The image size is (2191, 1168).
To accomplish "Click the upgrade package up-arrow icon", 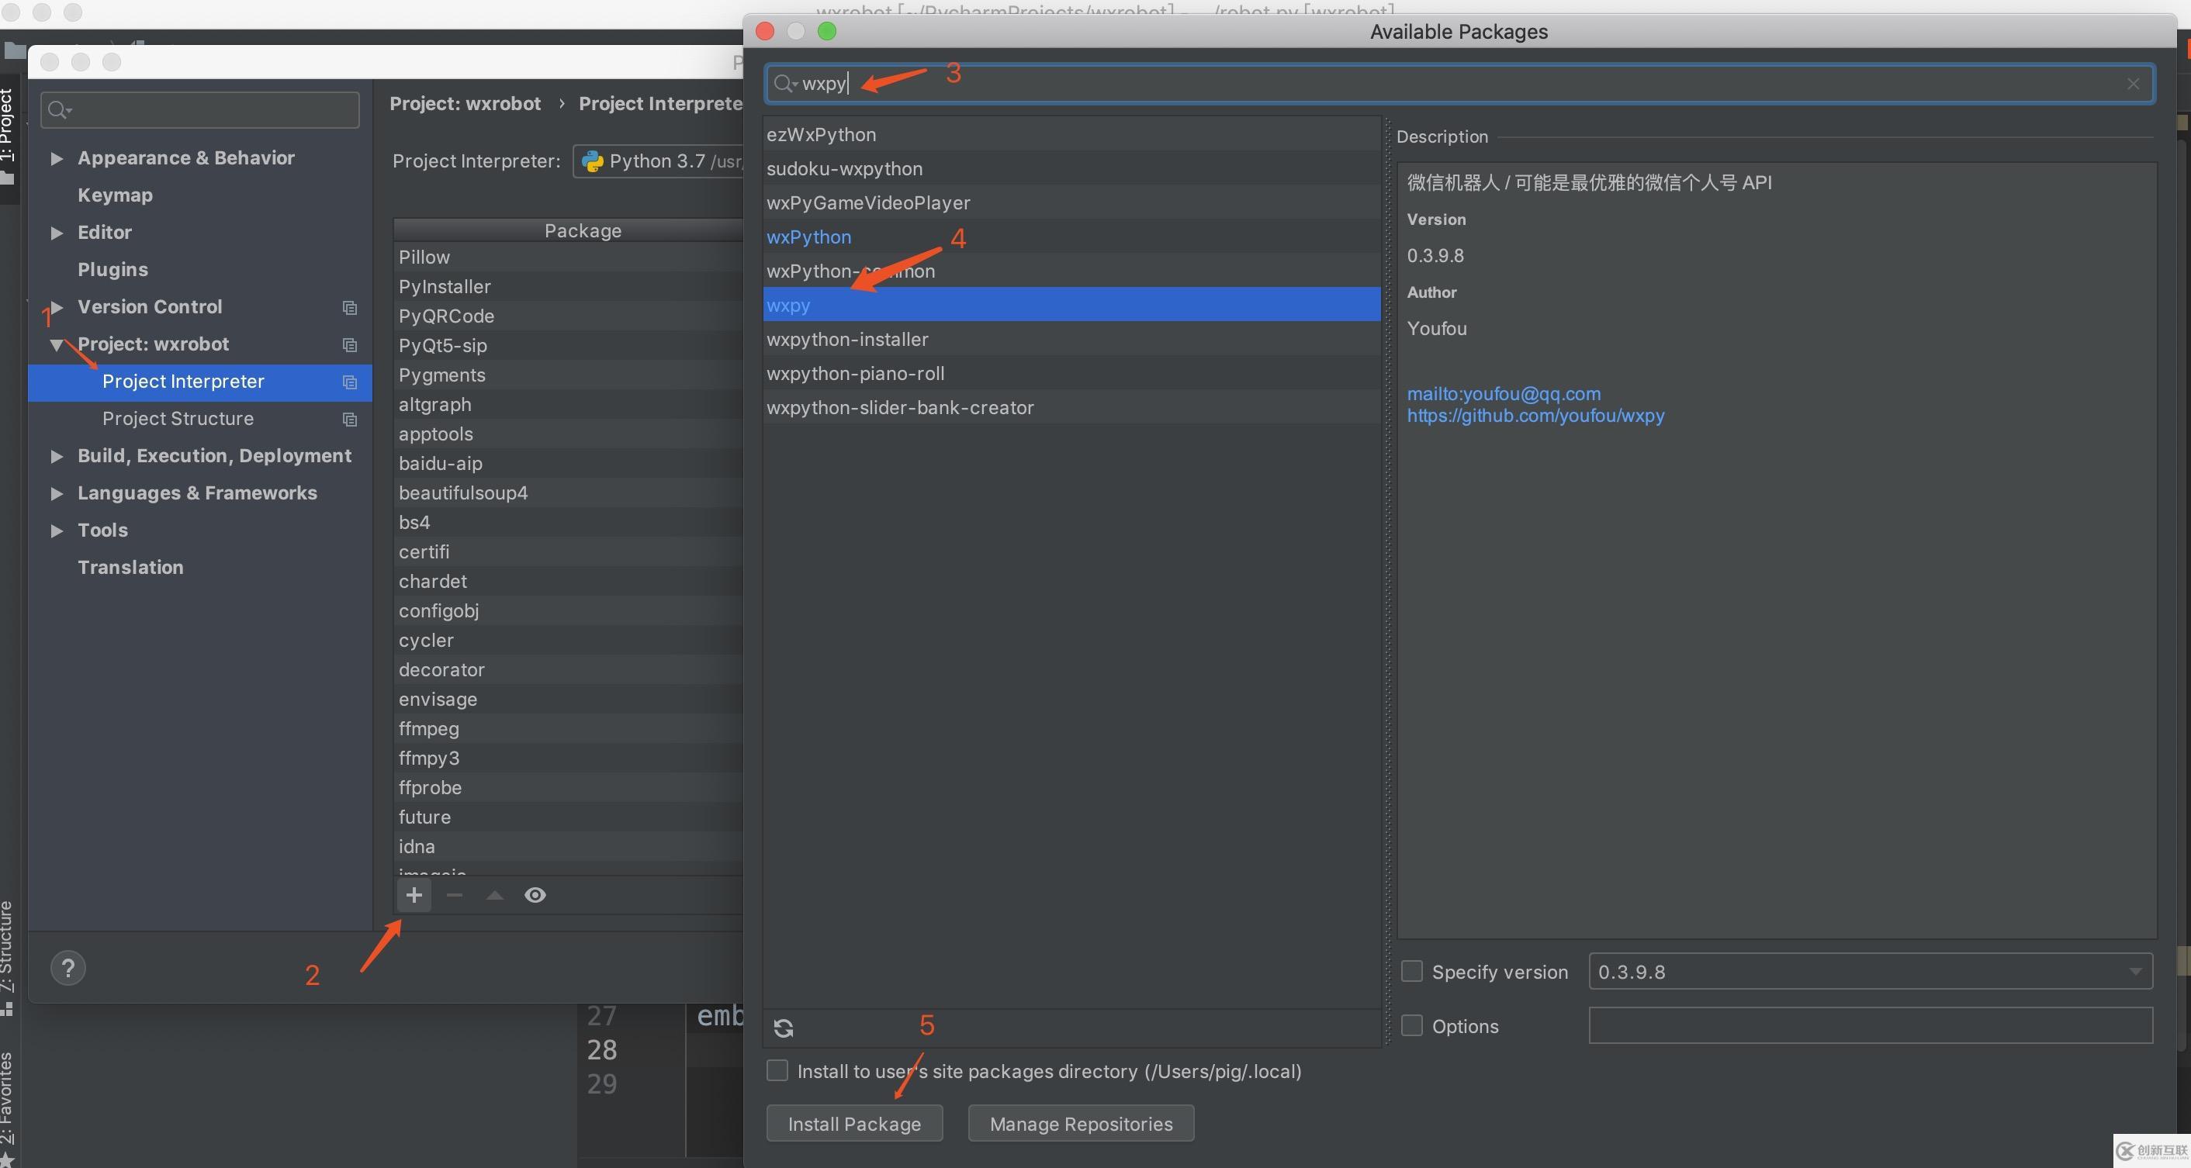I will (494, 895).
